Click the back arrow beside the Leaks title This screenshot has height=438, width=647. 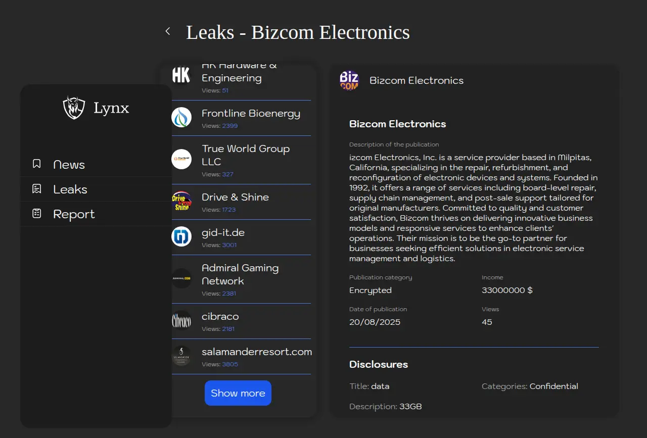pyautogui.click(x=168, y=31)
